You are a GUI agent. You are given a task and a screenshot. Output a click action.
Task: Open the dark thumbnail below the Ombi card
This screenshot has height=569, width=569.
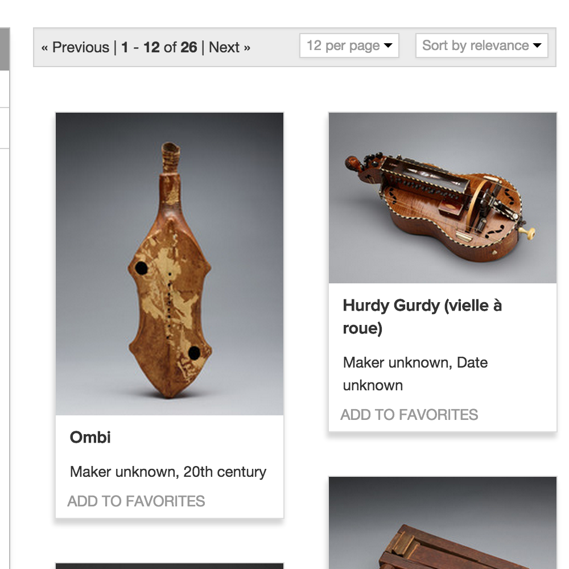pos(170,566)
